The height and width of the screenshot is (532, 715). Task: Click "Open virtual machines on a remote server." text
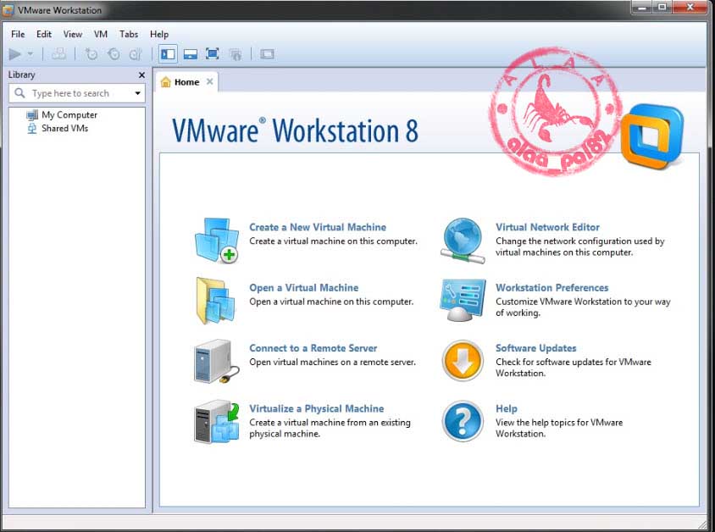click(332, 362)
